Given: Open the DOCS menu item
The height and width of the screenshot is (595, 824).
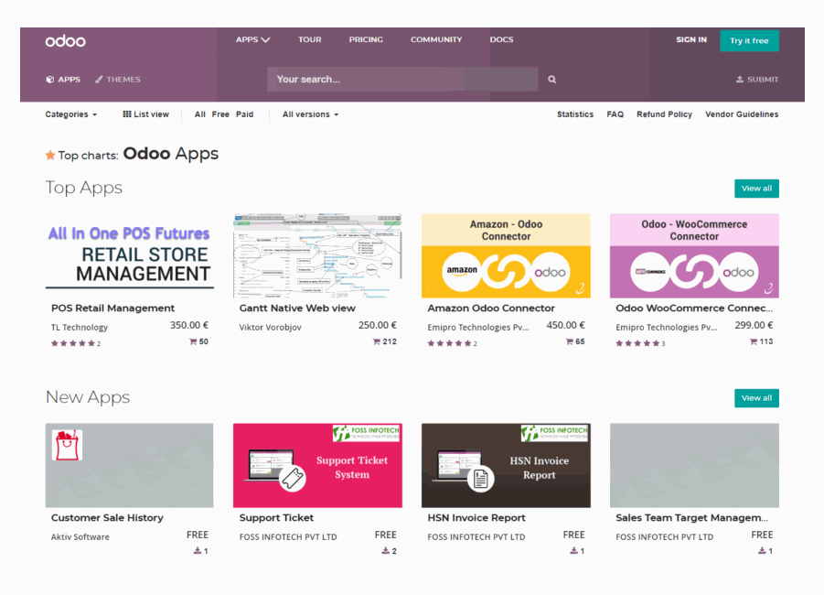Looking at the screenshot, I should point(501,39).
